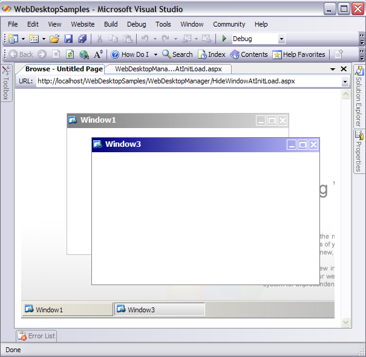This screenshot has width=366, height=357.
Task: Expand the How Do I dropdown
Action: (x=155, y=54)
